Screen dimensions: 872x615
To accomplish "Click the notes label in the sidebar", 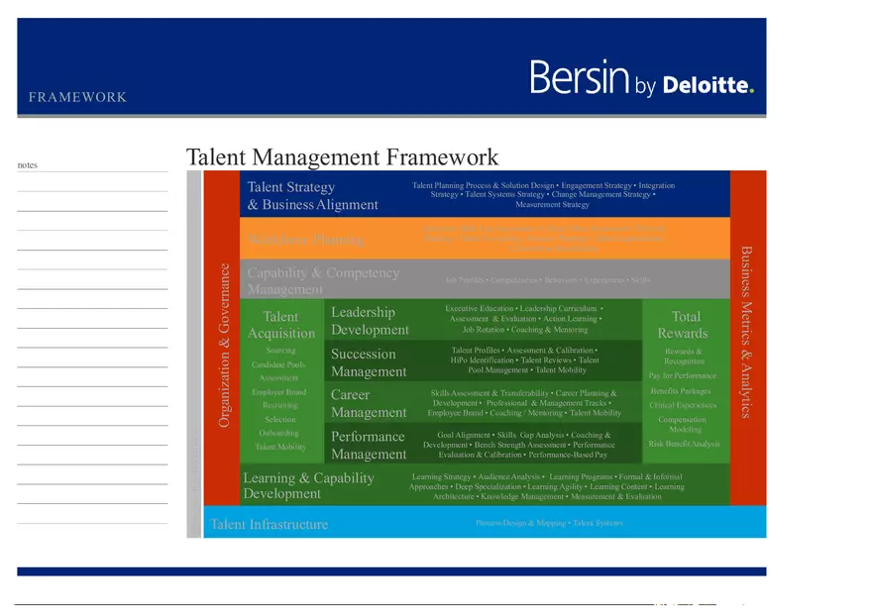I will pos(28,165).
